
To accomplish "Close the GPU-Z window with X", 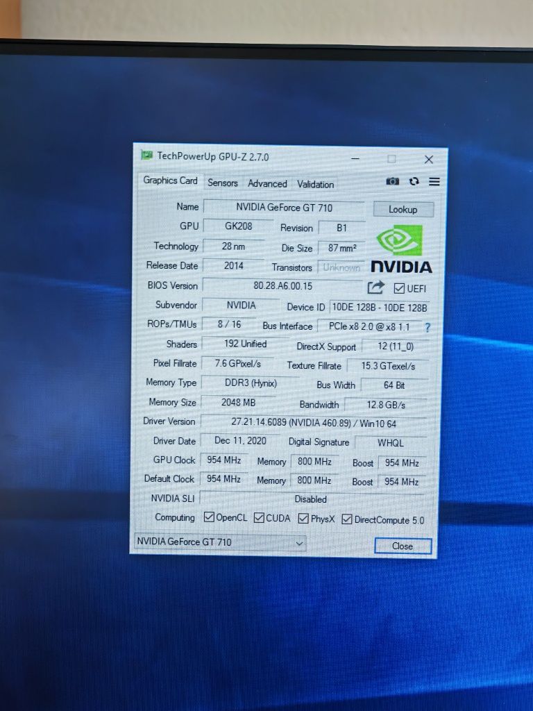I will point(429,160).
